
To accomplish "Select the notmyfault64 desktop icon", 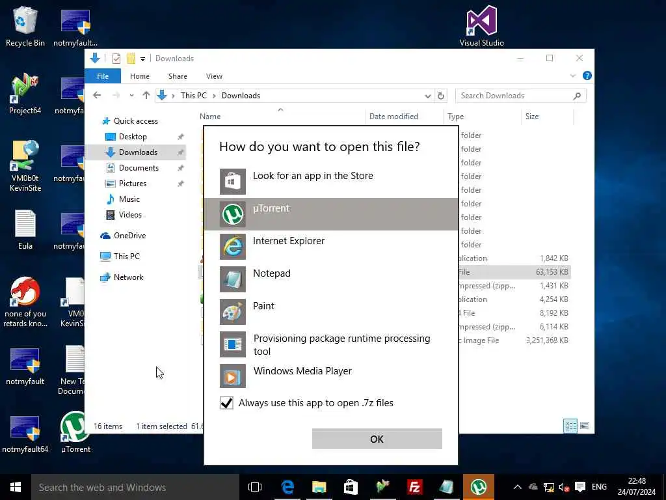I will point(25,434).
